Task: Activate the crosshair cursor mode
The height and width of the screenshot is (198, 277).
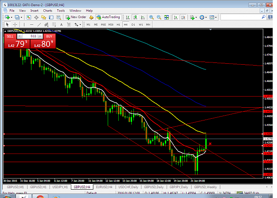Action: [x=15, y=24]
